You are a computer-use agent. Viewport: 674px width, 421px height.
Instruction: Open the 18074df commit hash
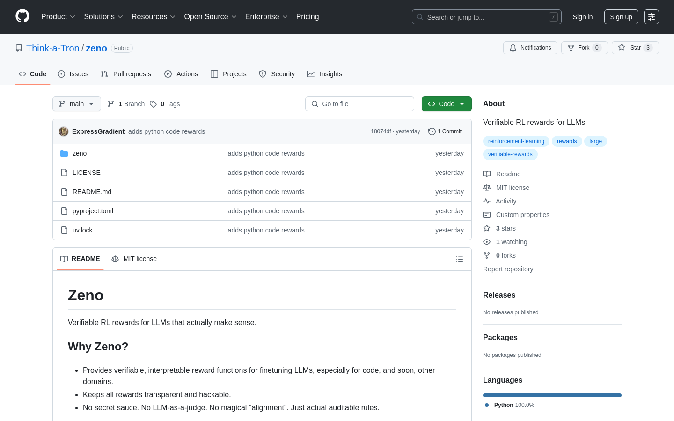[x=381, y=131]
